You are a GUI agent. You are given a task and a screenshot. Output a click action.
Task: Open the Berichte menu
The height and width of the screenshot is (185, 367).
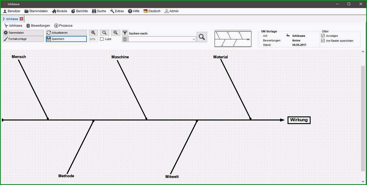(80, 11)
